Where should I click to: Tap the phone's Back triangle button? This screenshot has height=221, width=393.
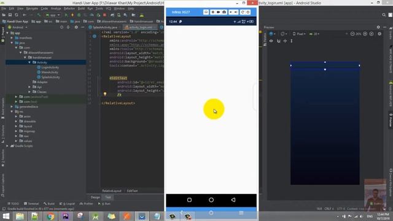coord(233,200)
